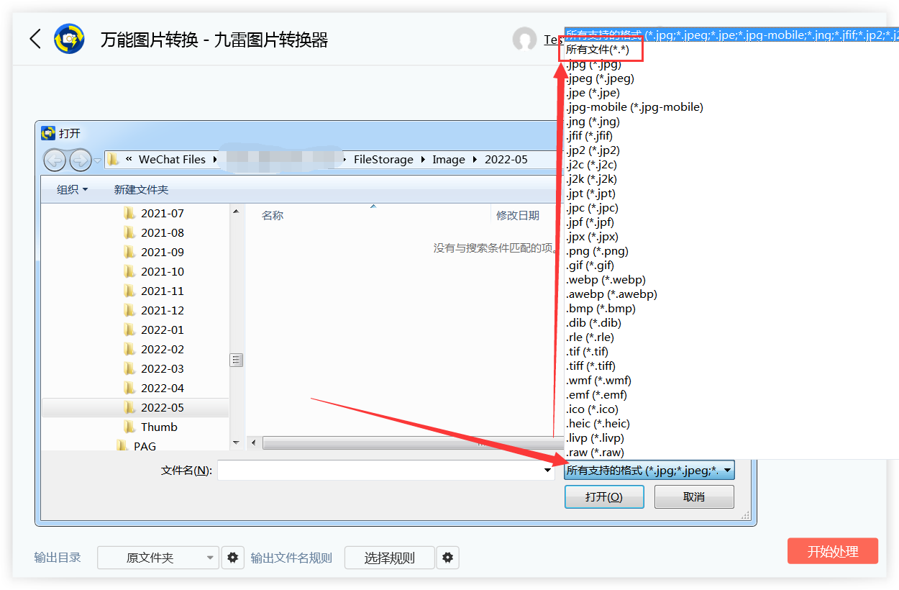
Task: Click the 打开 button in the dialog
Action: point(604,496)
